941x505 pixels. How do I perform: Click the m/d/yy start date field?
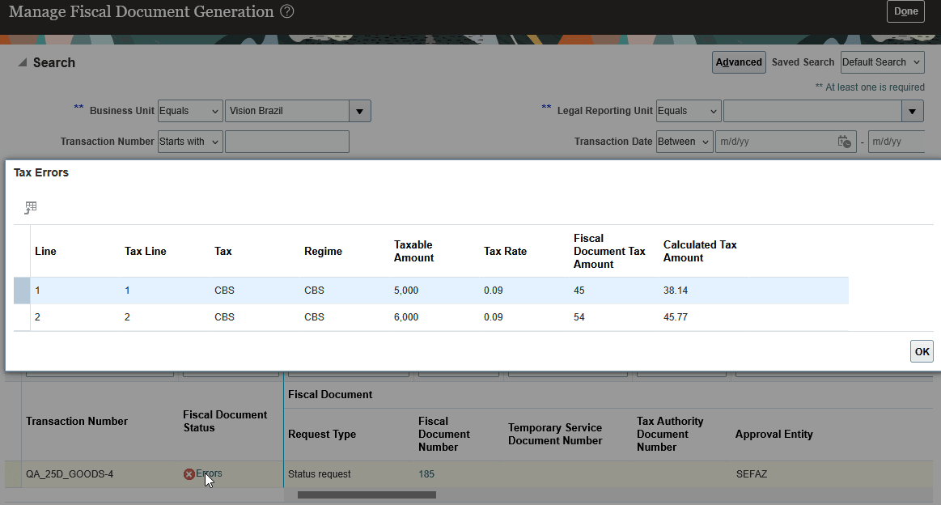coord(777,142)
